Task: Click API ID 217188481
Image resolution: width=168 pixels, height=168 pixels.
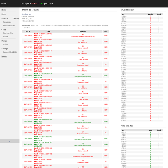Action: click(x=28, y=156)
